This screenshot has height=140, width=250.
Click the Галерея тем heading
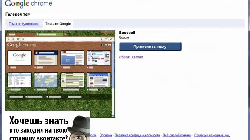18,14
